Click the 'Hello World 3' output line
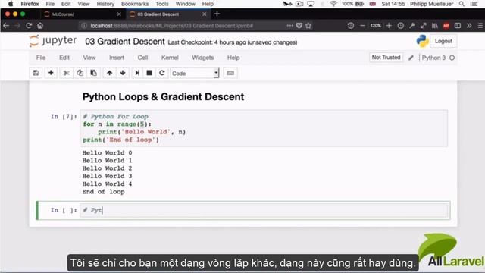Screen dimensions: 485x273 107,176
